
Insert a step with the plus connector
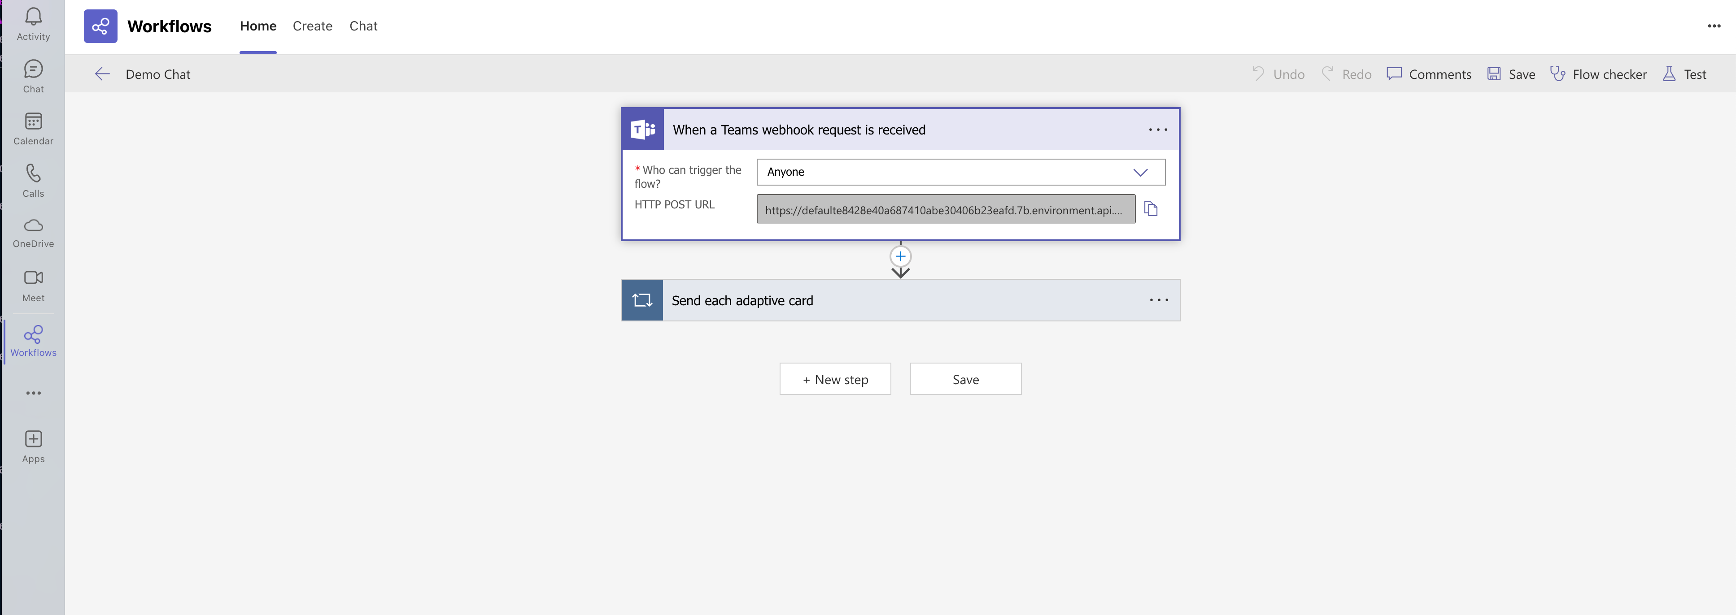click(x=900, y=257)
